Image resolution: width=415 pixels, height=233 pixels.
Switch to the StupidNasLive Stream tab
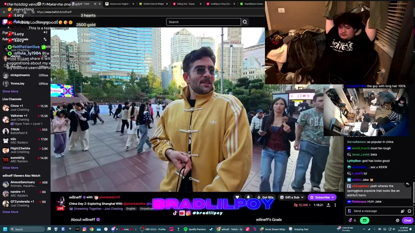coord(252,4)
